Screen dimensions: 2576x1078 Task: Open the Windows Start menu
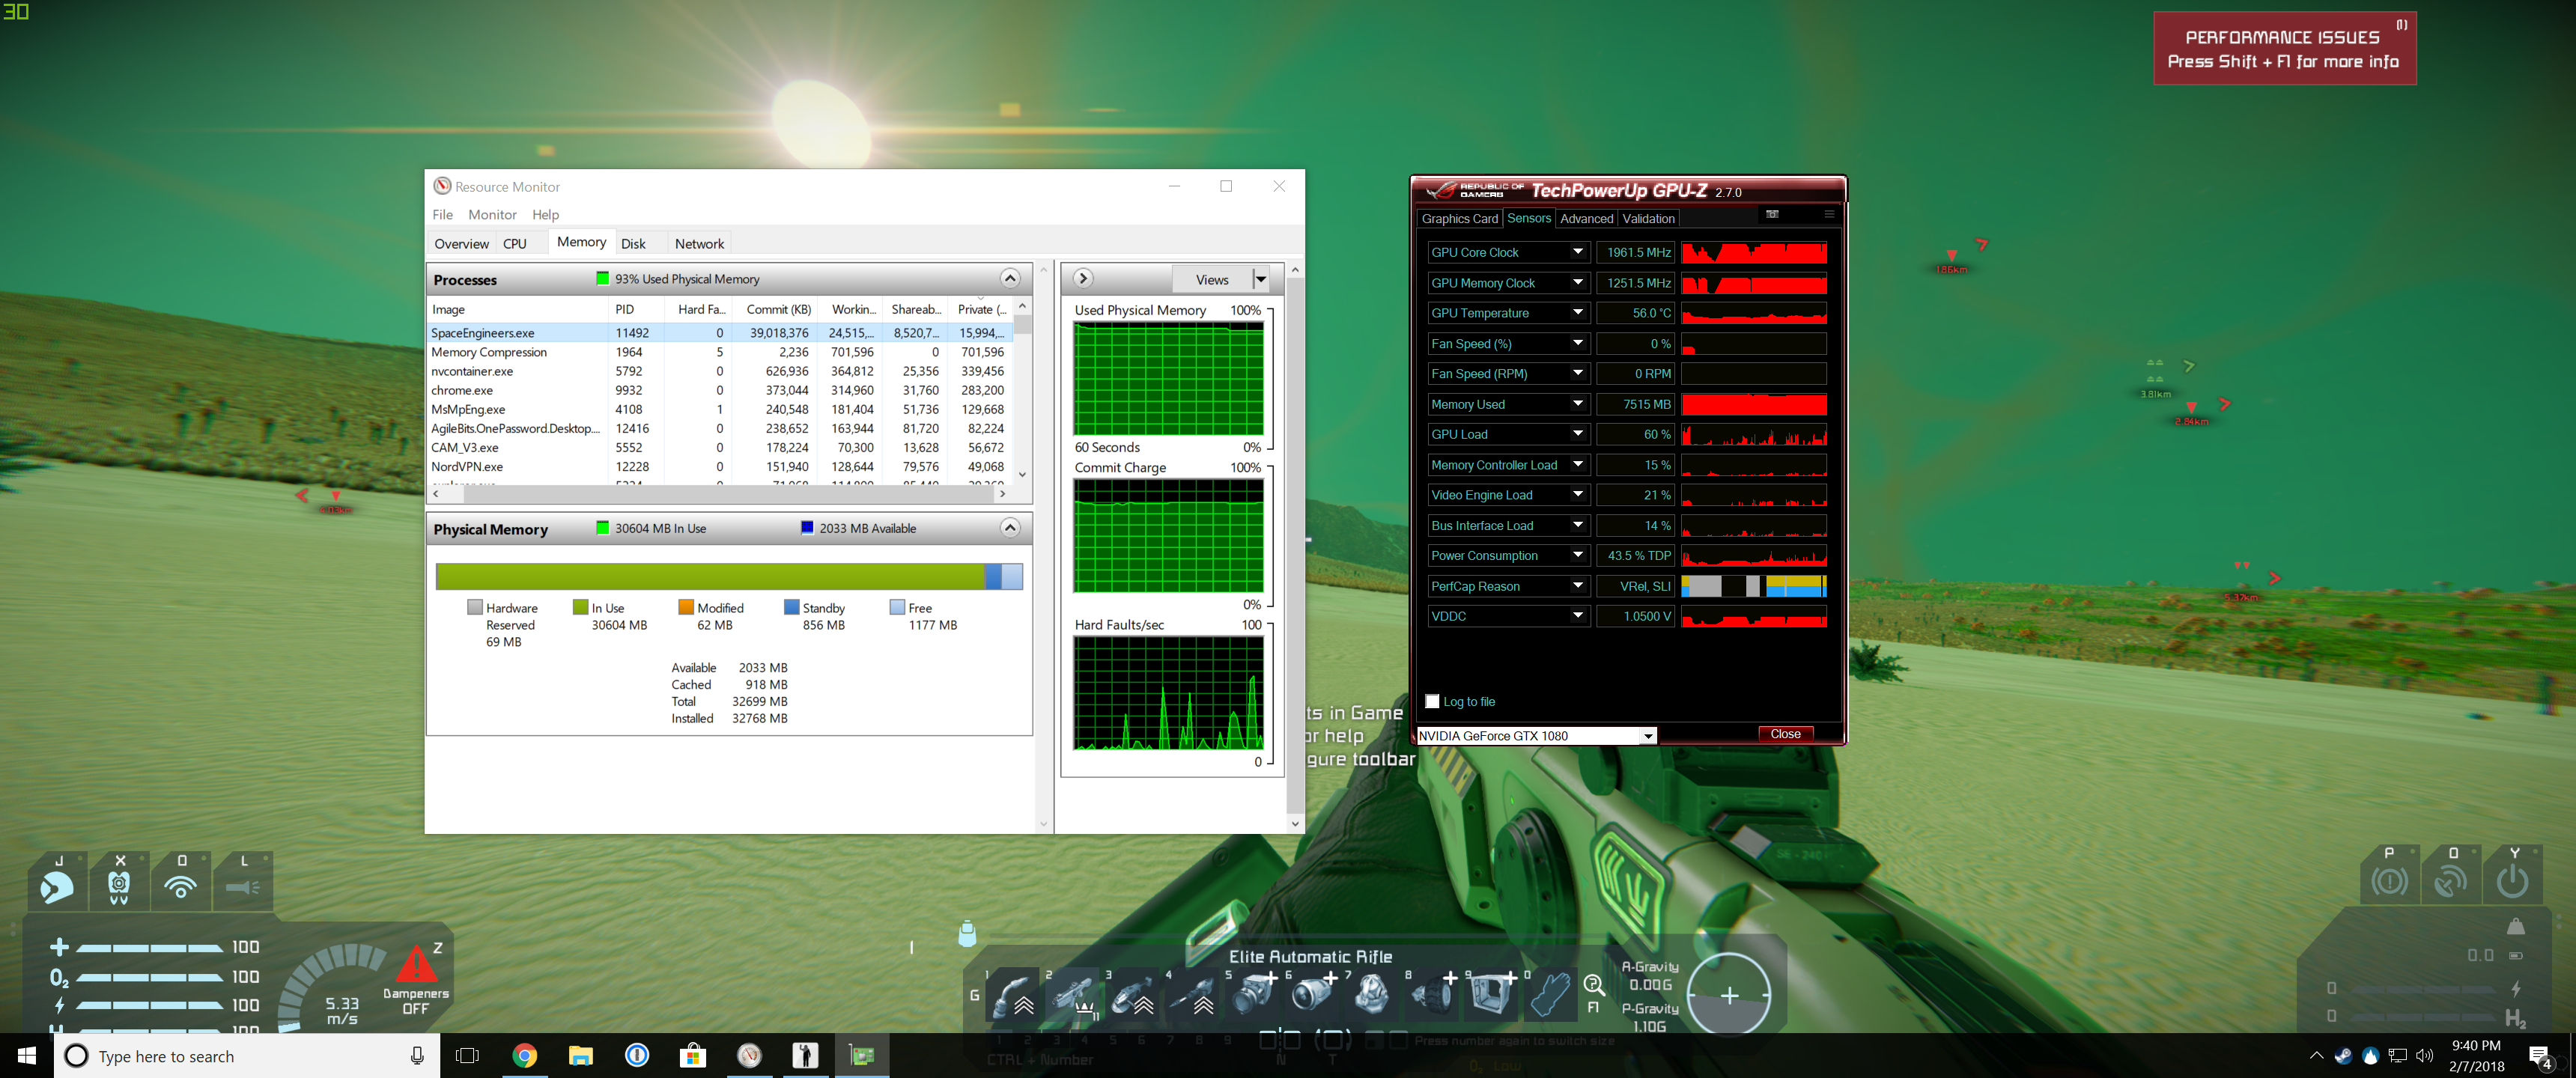click(x=27, y=1056)
